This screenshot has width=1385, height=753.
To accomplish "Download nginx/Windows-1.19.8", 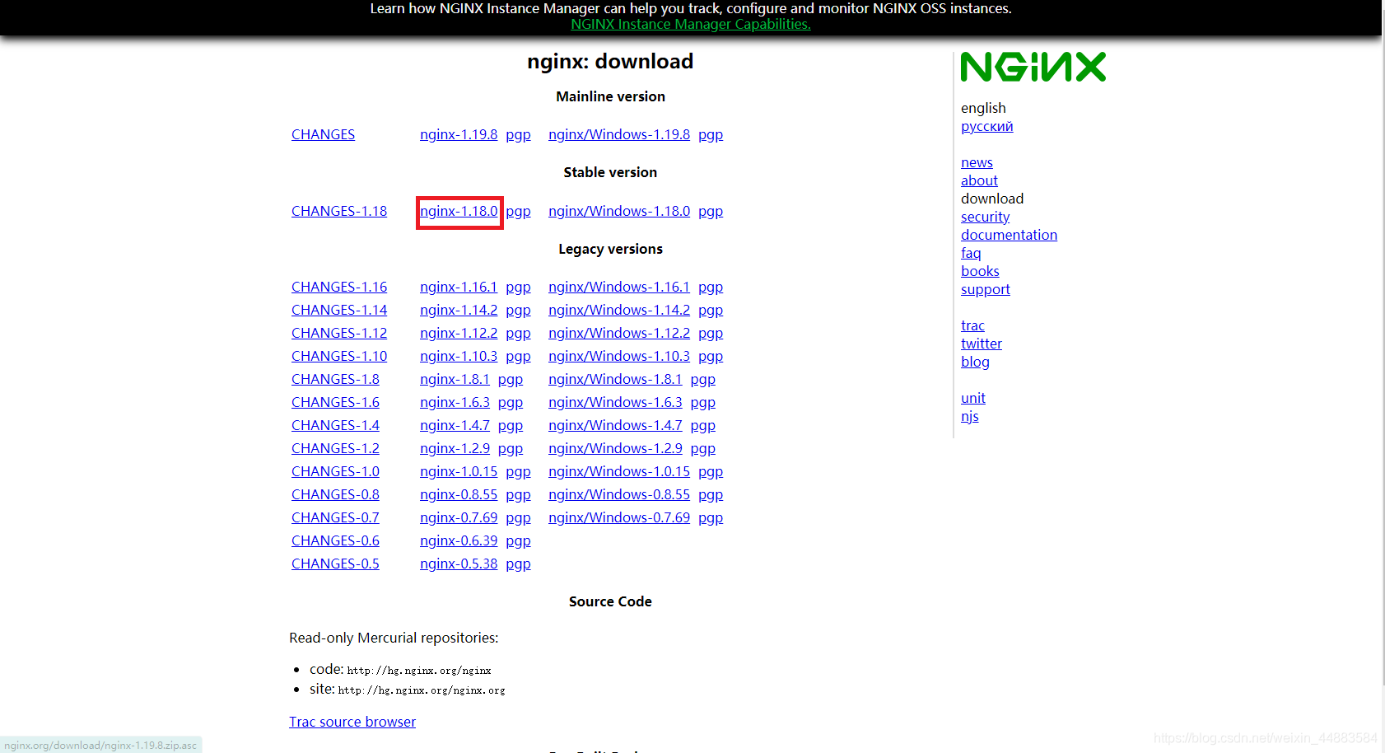I will click(619, 134).
